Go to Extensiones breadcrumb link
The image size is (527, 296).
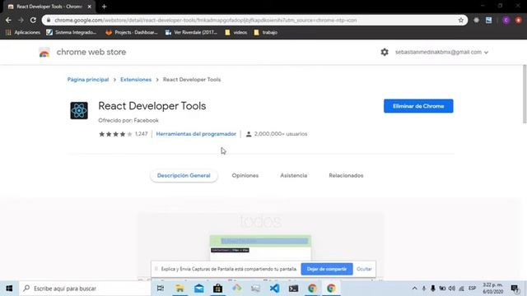pyautogui.click(x=136, y=80)
